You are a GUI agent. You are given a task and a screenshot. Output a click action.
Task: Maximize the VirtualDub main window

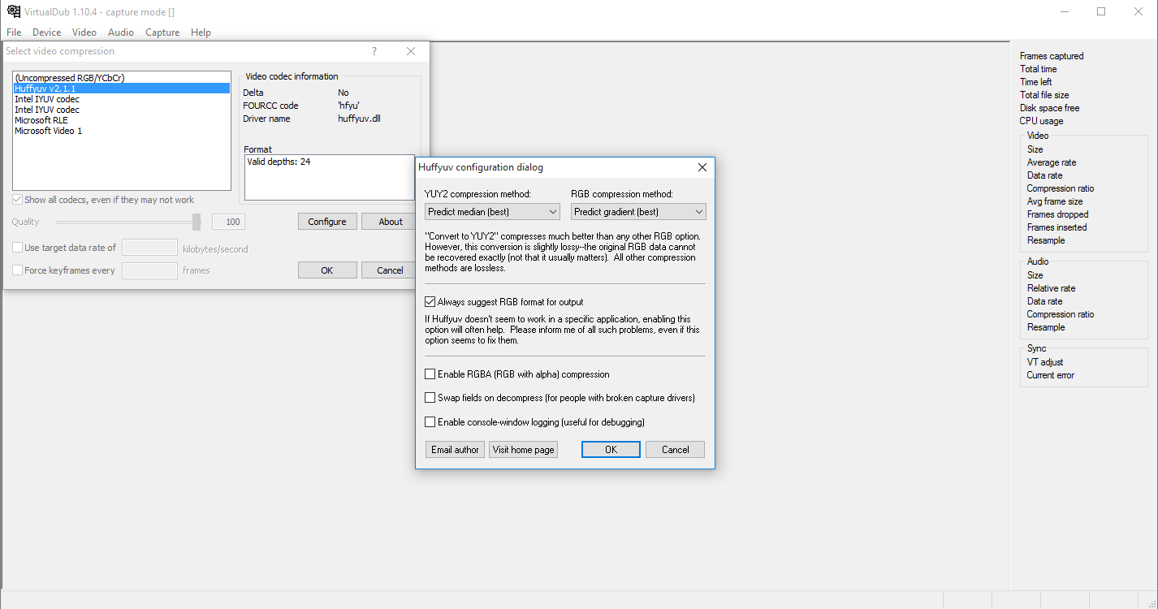pyautogui.click(x=1101, y=11)
